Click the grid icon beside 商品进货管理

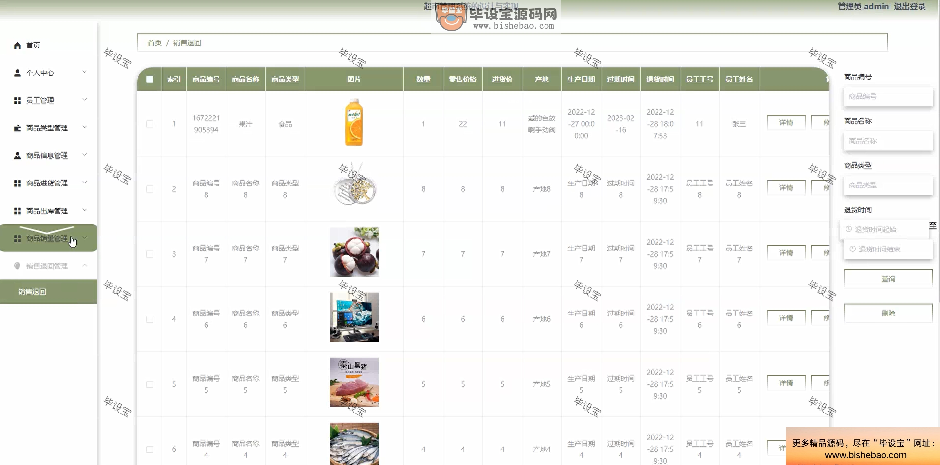click(x=17, y=183)
